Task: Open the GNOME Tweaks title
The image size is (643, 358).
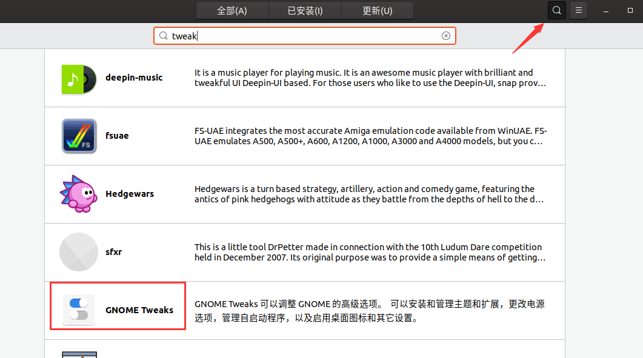Action: pyautogui.click(x=139, y=310)
